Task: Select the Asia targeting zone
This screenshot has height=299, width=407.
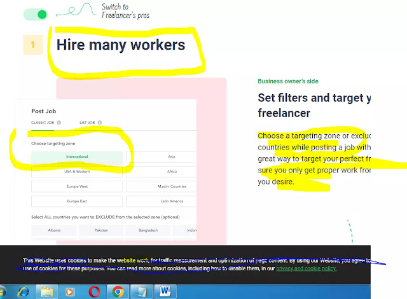Action: pyautogui.click(x=161, y=156)
